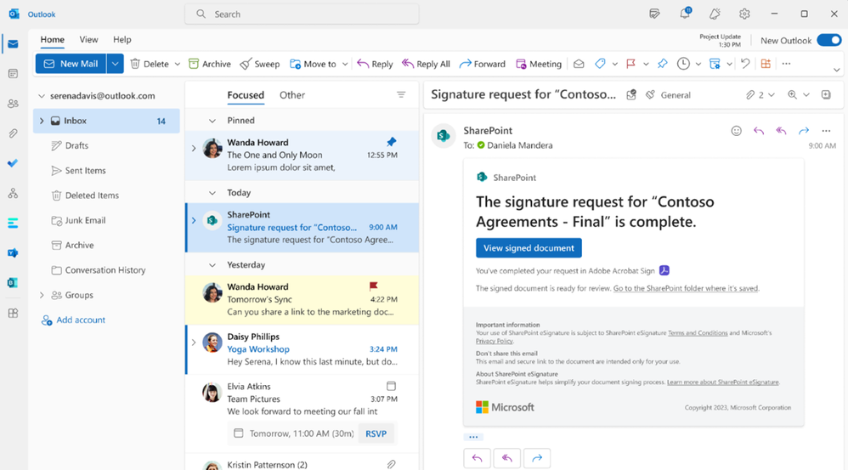The height and width of the screenshot is (470, 848).
Task: Open the New Mail dropdown arrow
Action: click(x=116, y=64)
